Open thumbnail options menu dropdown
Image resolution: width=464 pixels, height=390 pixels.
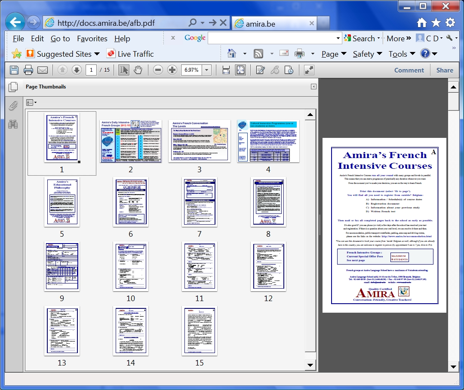tap(31, 103)
